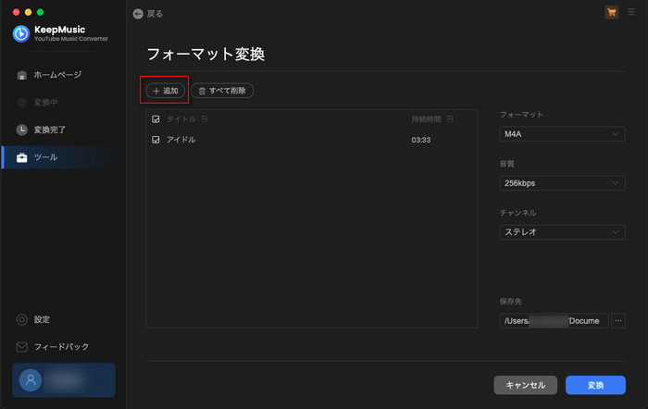This screenshot has width=648, height=409.
Task: Select the アイドル track title
Action: [181, 140]
